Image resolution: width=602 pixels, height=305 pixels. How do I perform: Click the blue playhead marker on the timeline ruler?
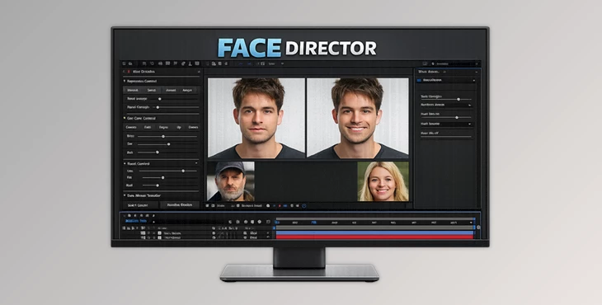[x=313, y=222]
